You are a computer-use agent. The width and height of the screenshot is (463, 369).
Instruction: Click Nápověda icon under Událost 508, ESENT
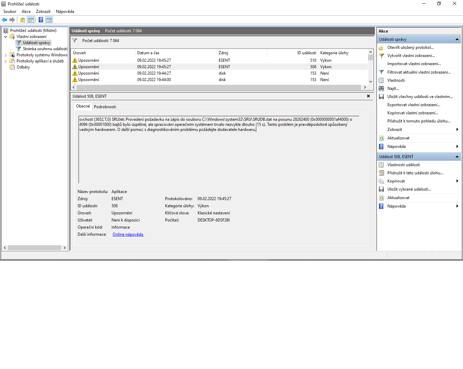point(381,206)
